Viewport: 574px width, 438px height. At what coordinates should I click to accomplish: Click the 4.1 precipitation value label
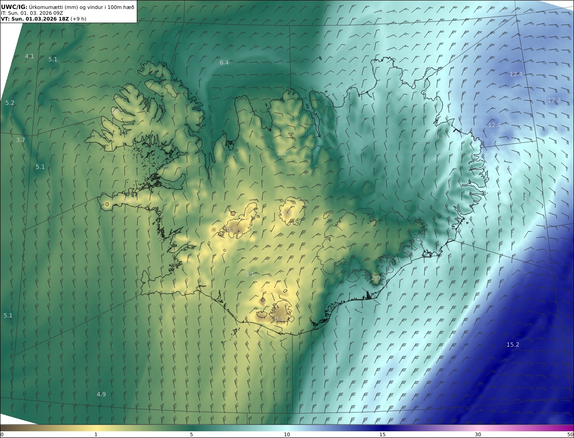(x=30, y=56)
